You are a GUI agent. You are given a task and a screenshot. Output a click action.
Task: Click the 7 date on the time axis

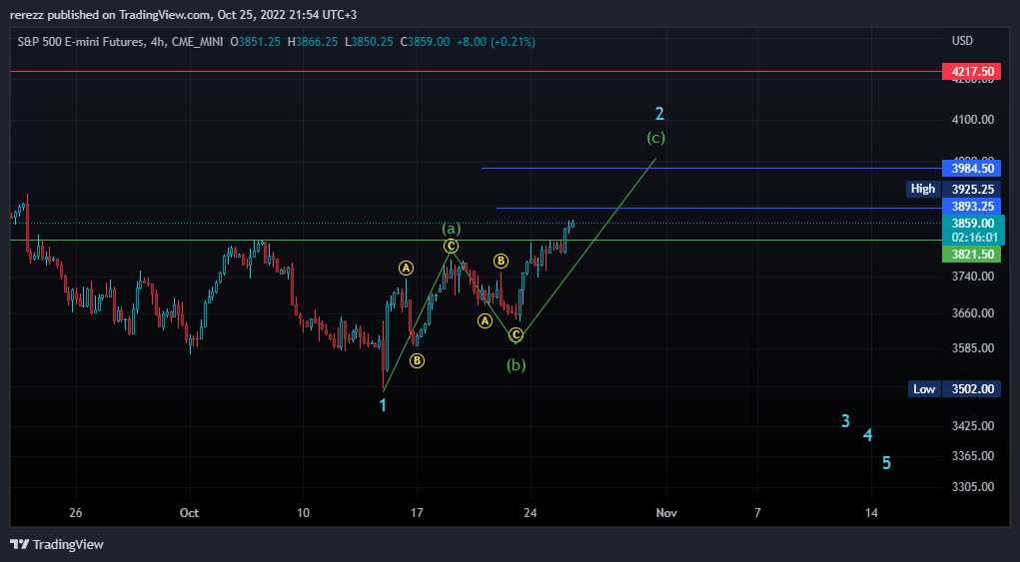(757, 513)
